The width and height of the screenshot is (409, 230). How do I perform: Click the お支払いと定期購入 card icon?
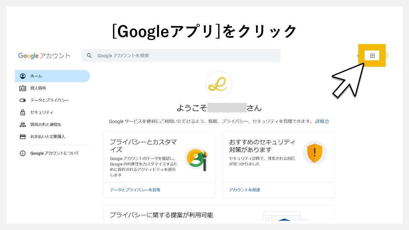point(23,136)
